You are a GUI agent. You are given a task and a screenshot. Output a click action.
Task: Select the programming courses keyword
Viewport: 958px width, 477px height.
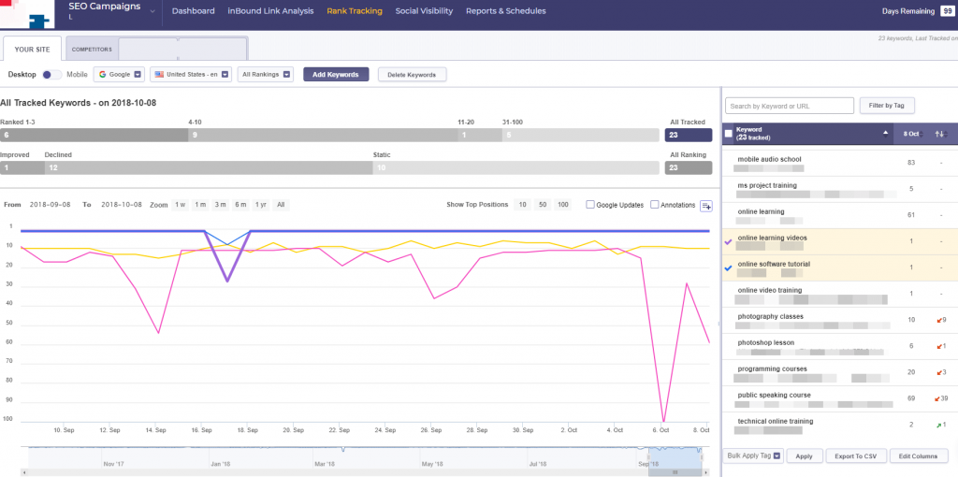772,369
